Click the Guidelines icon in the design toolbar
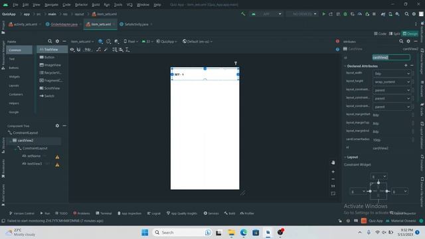 (127, 50)
